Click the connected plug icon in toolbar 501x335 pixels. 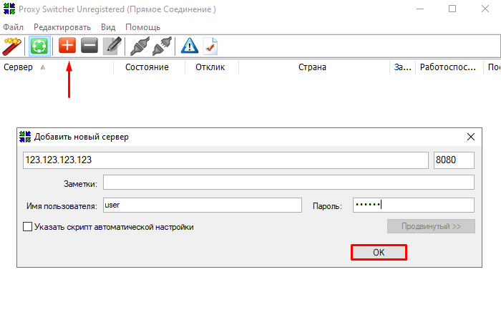[x=138, y=46]
